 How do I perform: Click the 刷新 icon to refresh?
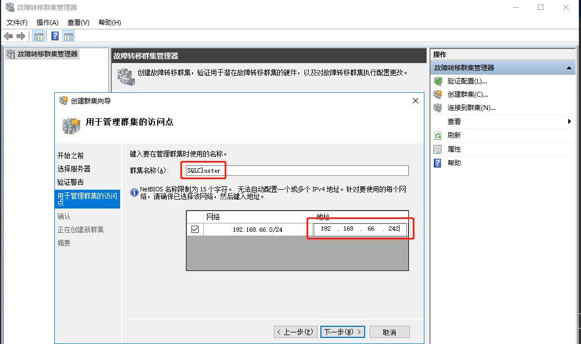437,135
